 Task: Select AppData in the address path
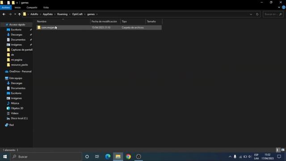[48, 14]
